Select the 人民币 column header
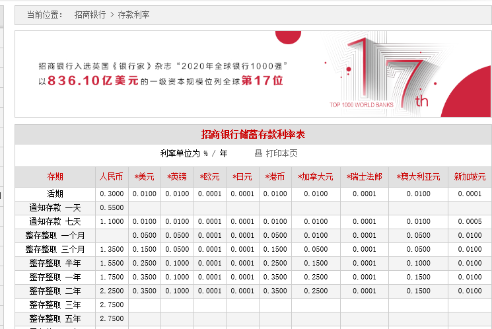 tap(112, 177)
